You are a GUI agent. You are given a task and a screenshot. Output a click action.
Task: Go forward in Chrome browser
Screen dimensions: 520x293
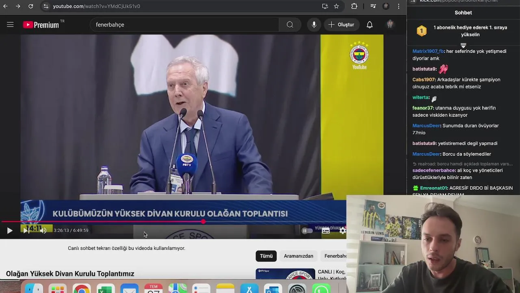[x=18, y=6]
